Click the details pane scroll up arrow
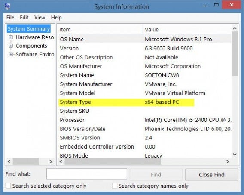 click(x=235, y=28)
